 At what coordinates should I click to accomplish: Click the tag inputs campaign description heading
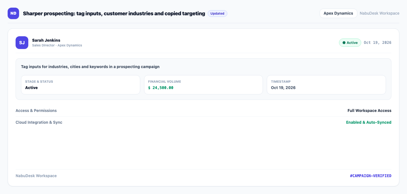coord(90,67)
